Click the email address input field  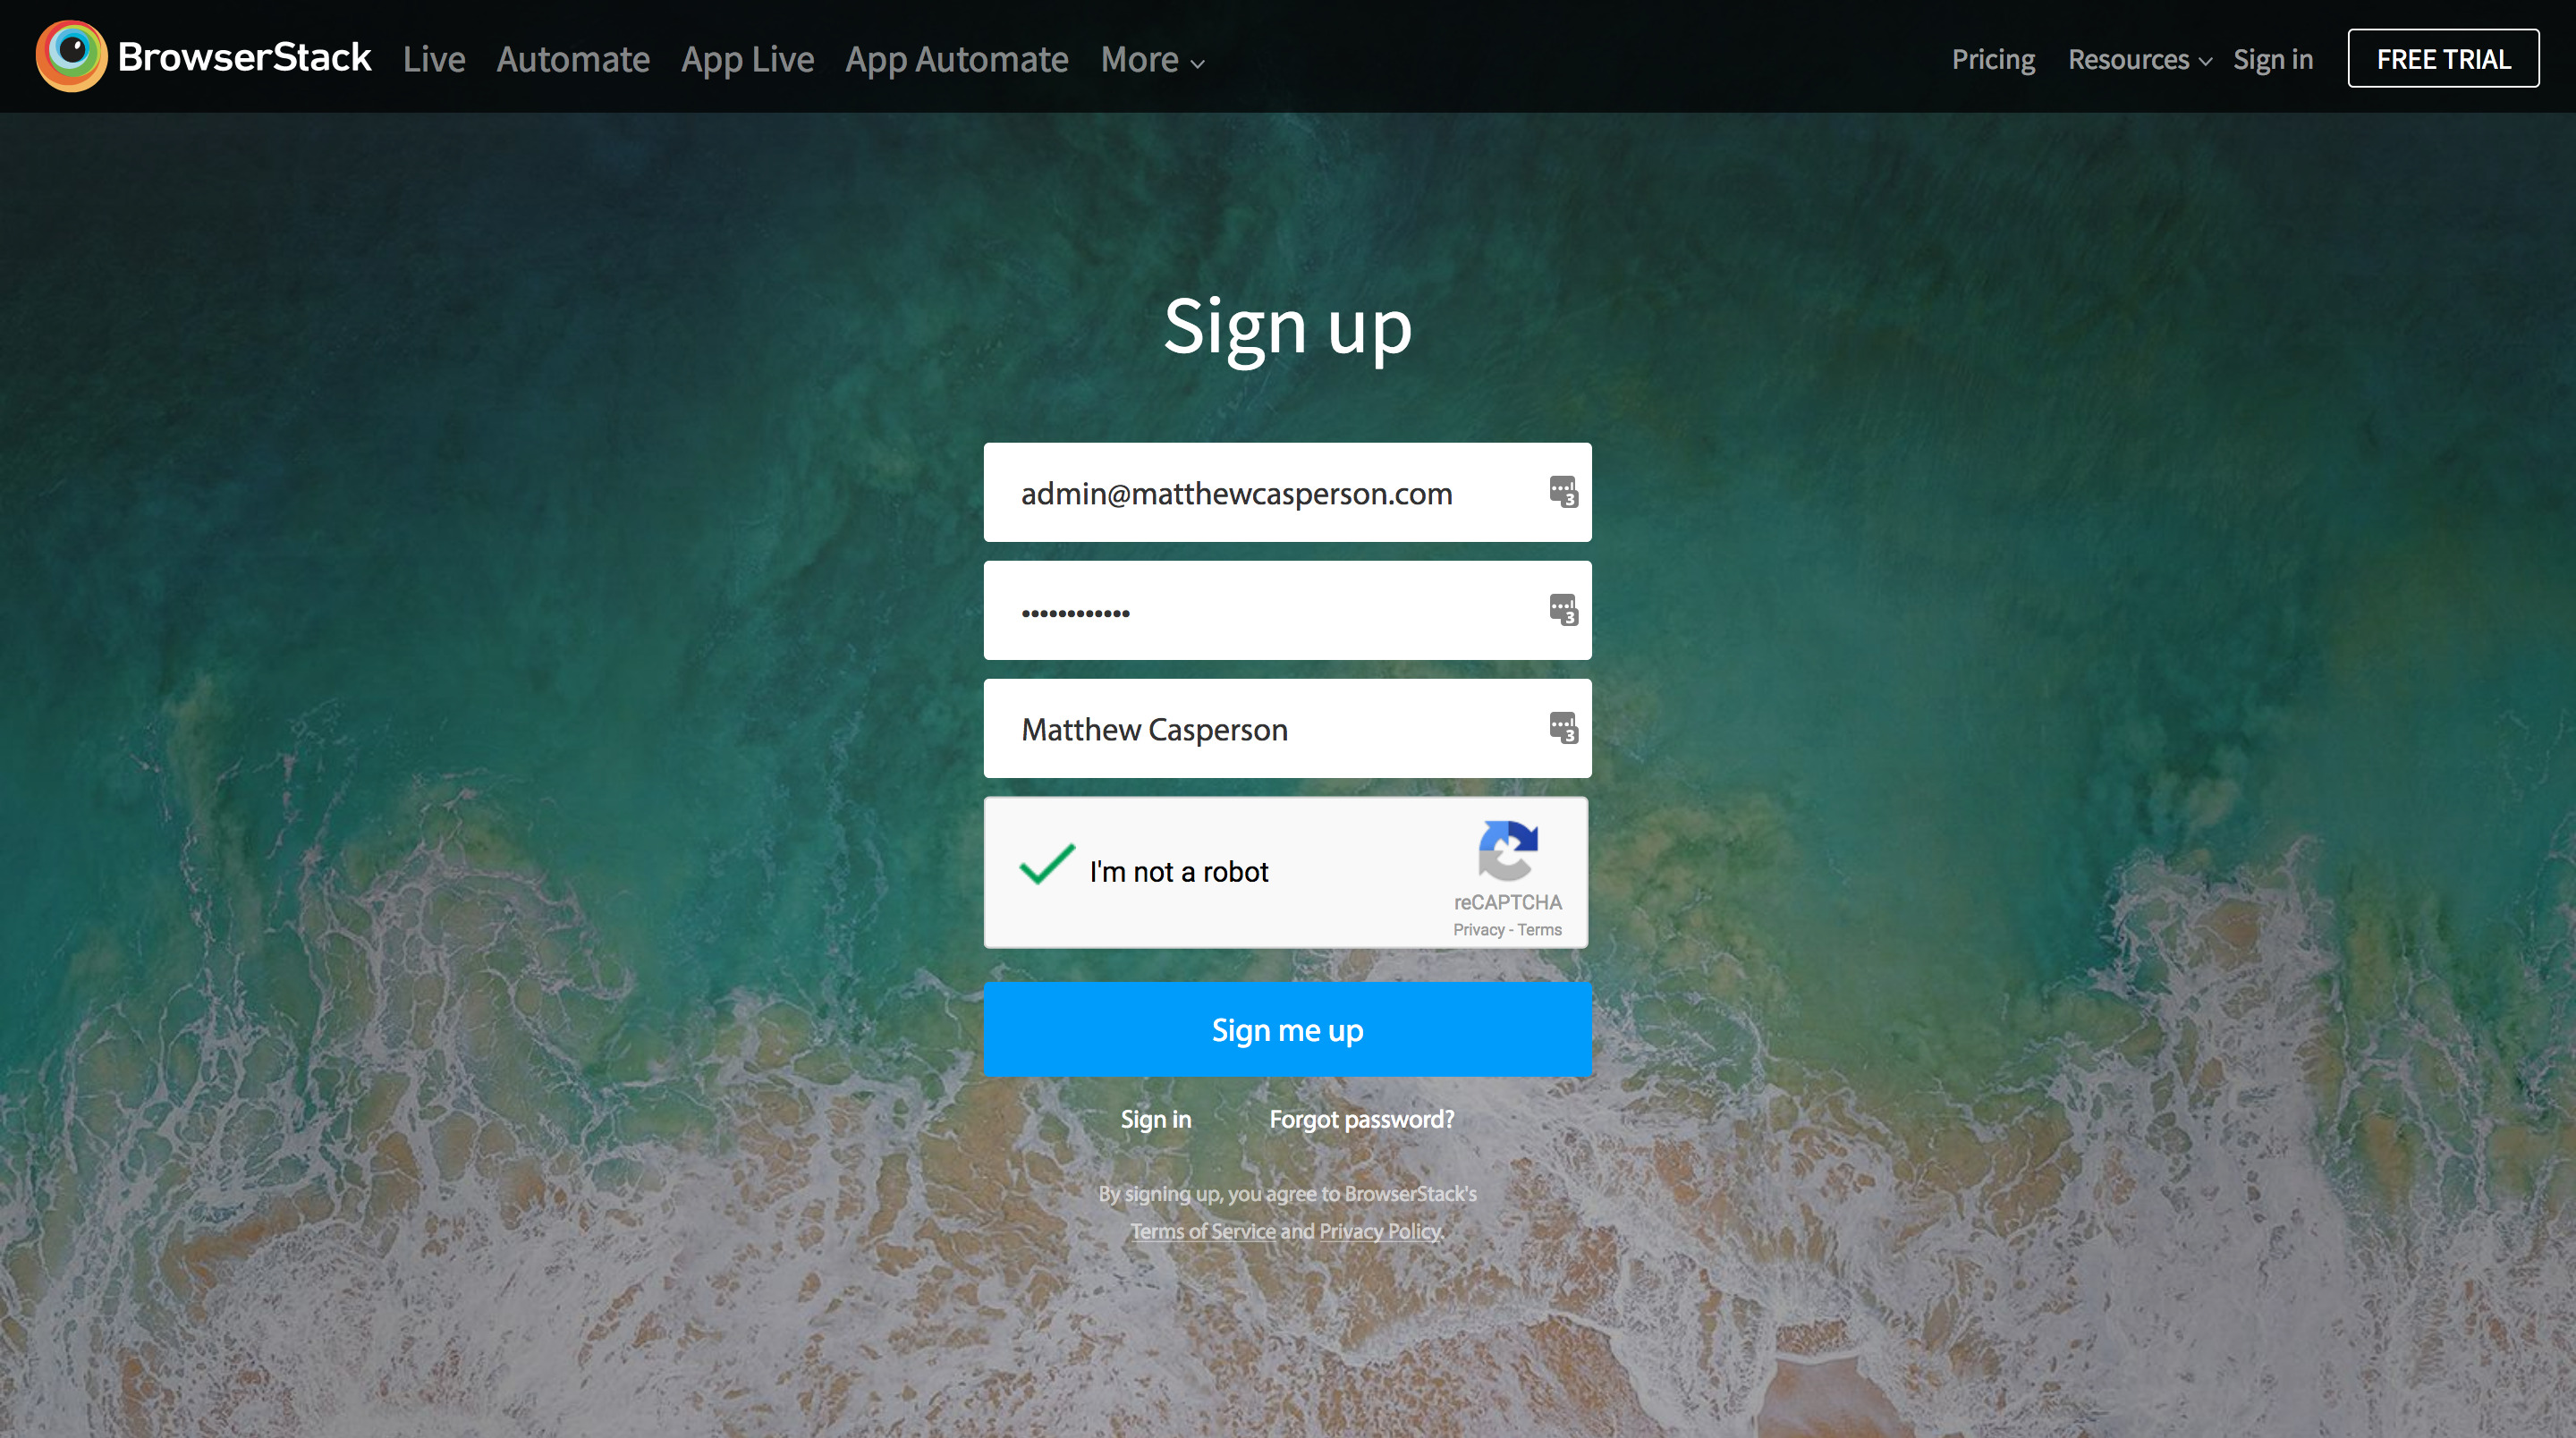[x=1270, y=493]
